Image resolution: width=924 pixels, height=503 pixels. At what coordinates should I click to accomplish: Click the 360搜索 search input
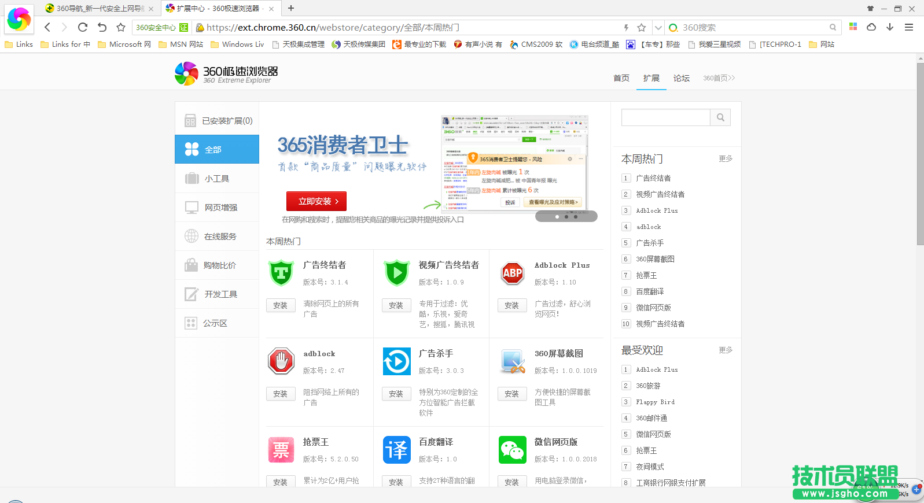(x=752, y=27)
